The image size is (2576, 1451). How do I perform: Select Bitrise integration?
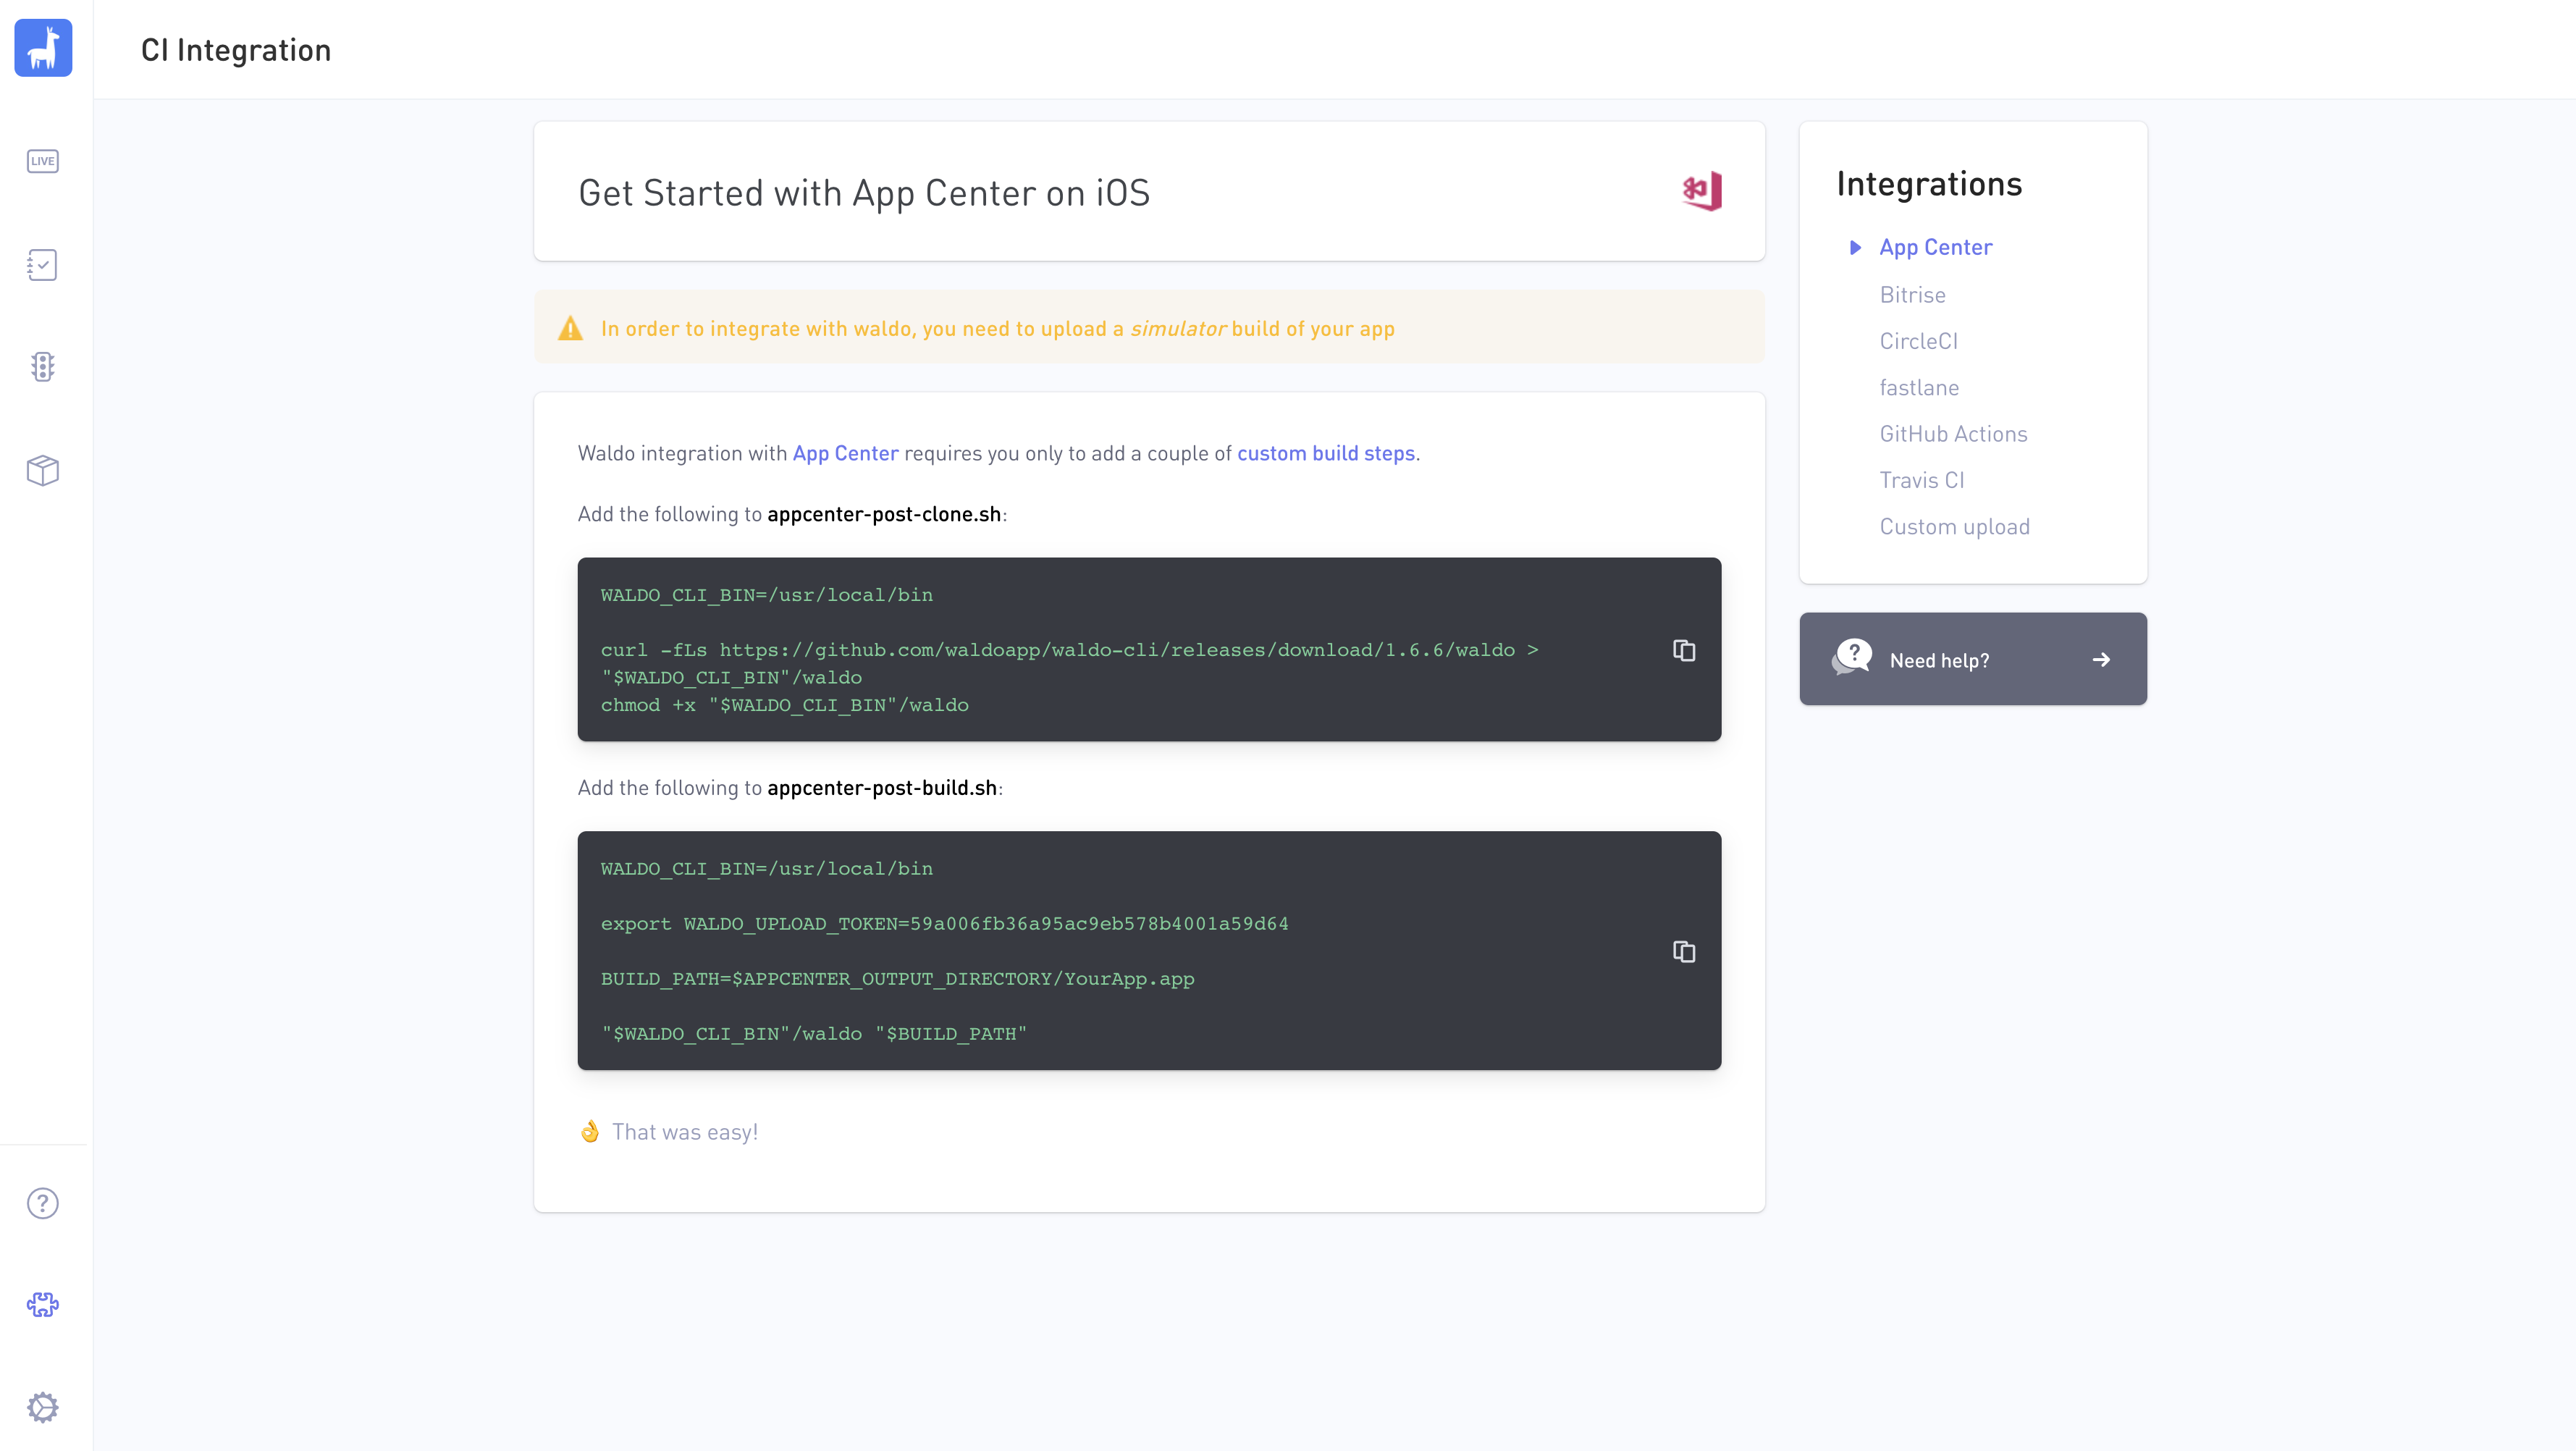(x=1912, y=295)
